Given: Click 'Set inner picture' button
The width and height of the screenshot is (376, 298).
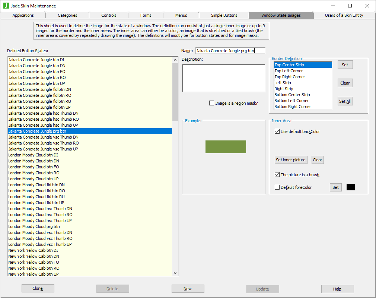Looking at the screenshot, I should pyautogui.click(x=290, y=160).
